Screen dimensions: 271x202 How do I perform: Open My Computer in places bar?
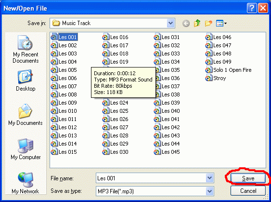coord(26,149)
